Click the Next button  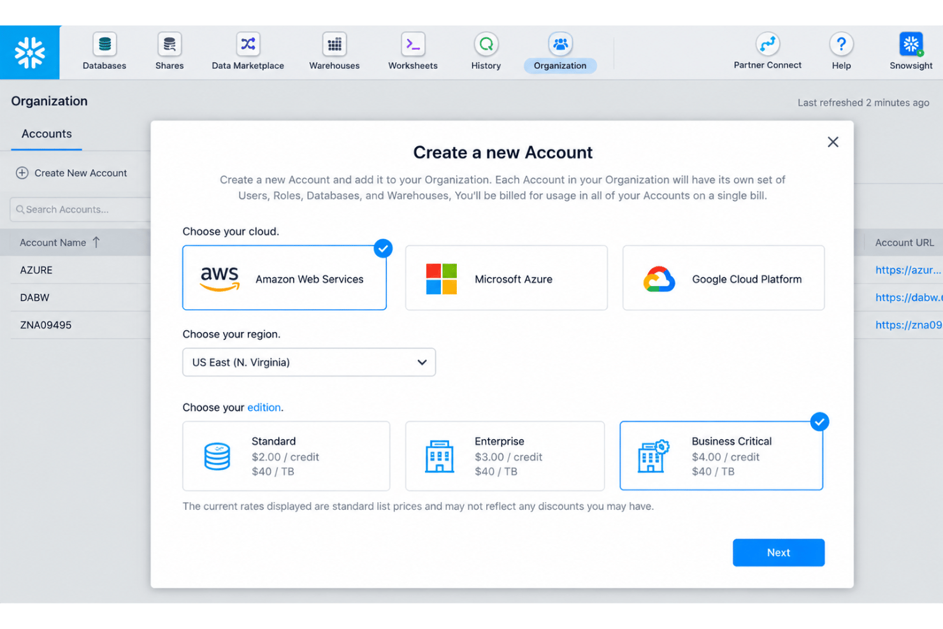coord(779,553)
